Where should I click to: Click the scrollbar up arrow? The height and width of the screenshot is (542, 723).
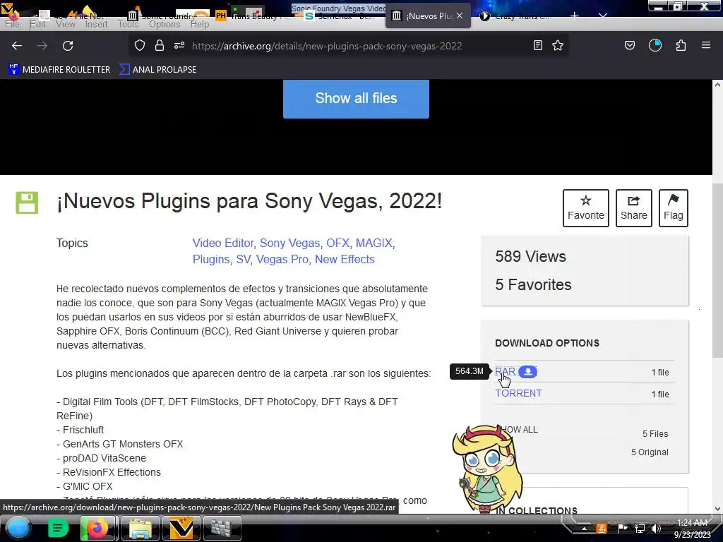tap(717, 85)
